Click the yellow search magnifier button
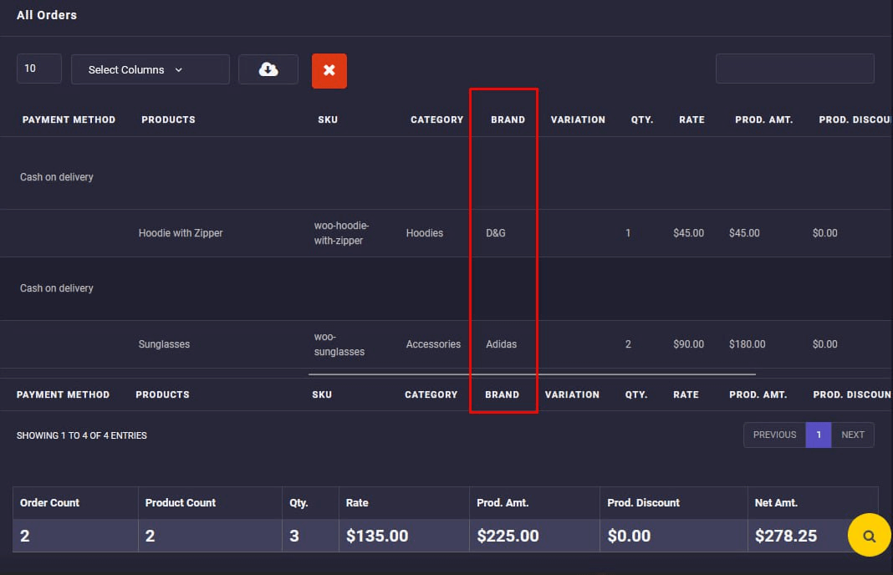The width and height of the screenshot is (893, 575). point(870,536)
